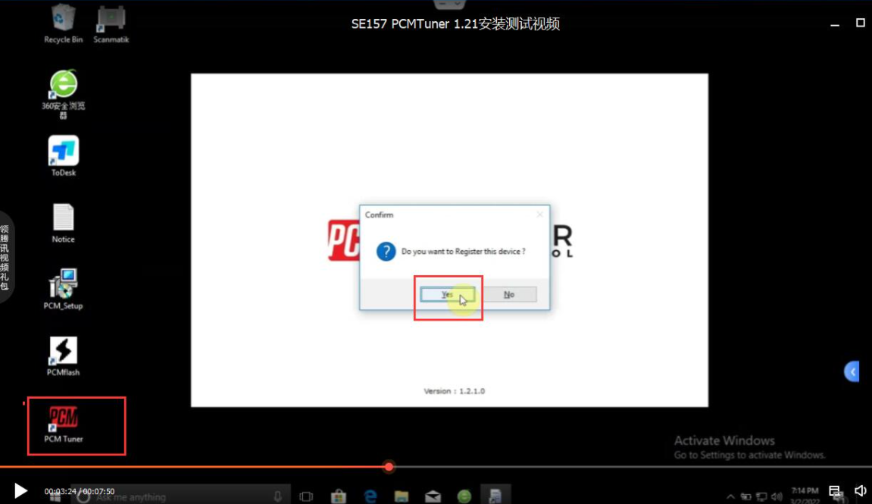Mute the player with the speaker icon
Screen dimensions: 872x504
[861, 490]
